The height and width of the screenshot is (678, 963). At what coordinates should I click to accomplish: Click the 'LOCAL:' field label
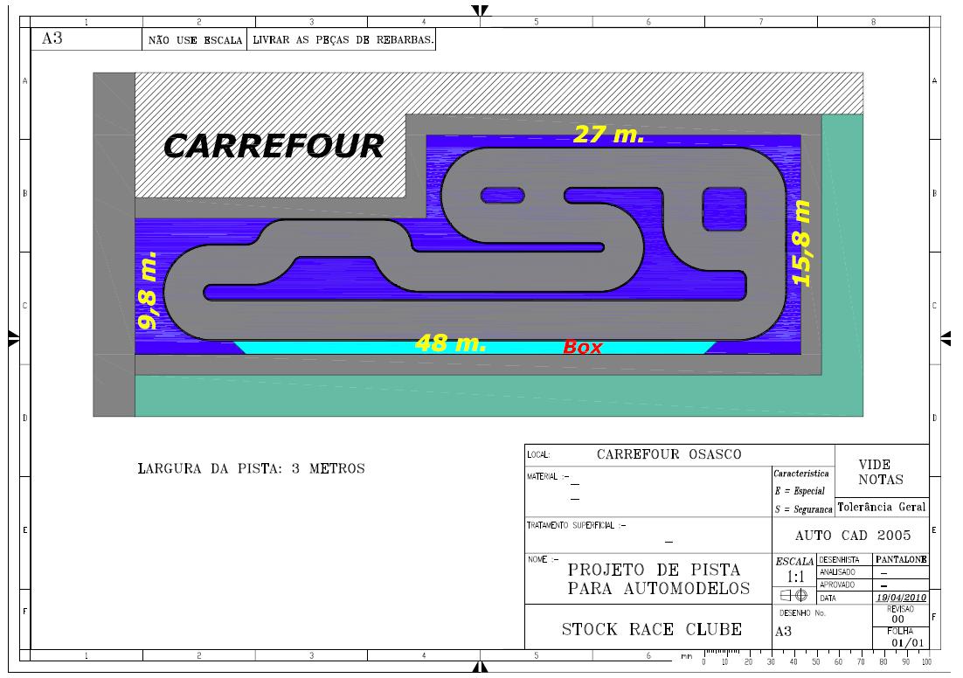[x=538, y=454]
